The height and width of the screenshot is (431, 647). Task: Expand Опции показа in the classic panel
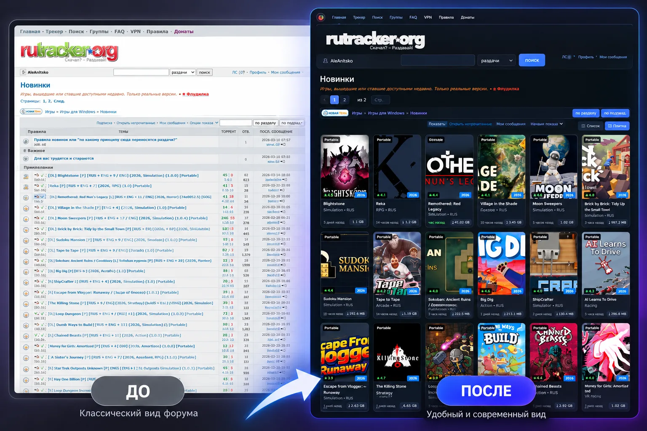(x=204, y=123)
